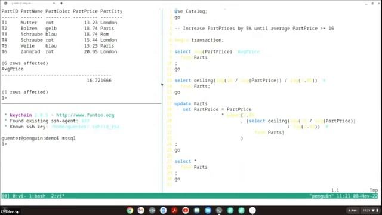The image size is (382, 215).
Task: Click price 15.44 in row T4
Action: 91,40
